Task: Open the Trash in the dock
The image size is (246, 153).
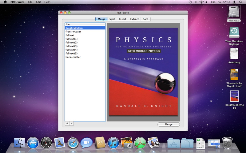Action: click(x=227, y=143)
